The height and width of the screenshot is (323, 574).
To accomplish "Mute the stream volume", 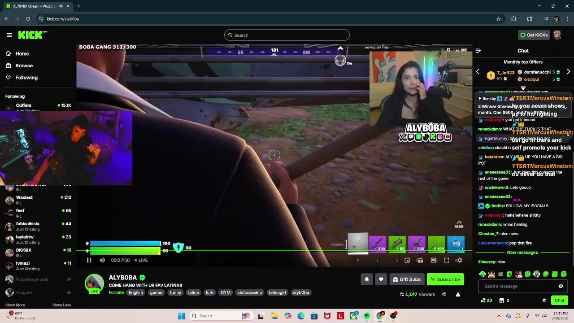I will pyautogui.click(x=102, y=260).
